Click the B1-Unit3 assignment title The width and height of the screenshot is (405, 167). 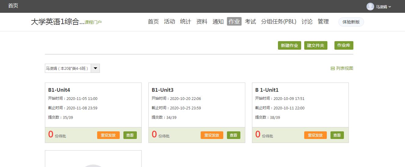click(x=163, y=90)
